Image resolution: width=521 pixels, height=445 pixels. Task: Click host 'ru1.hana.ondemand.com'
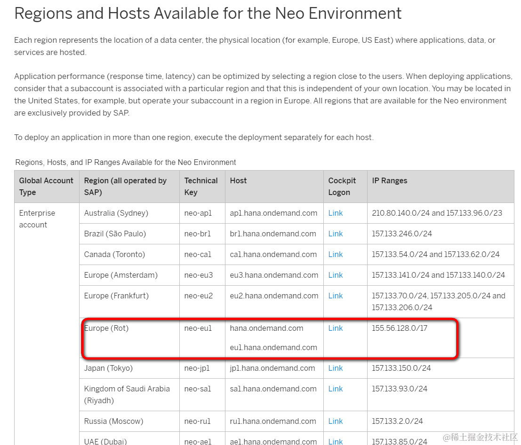point(273,421)
